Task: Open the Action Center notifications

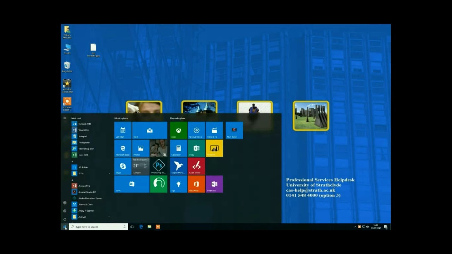Action: pos(386,227)
